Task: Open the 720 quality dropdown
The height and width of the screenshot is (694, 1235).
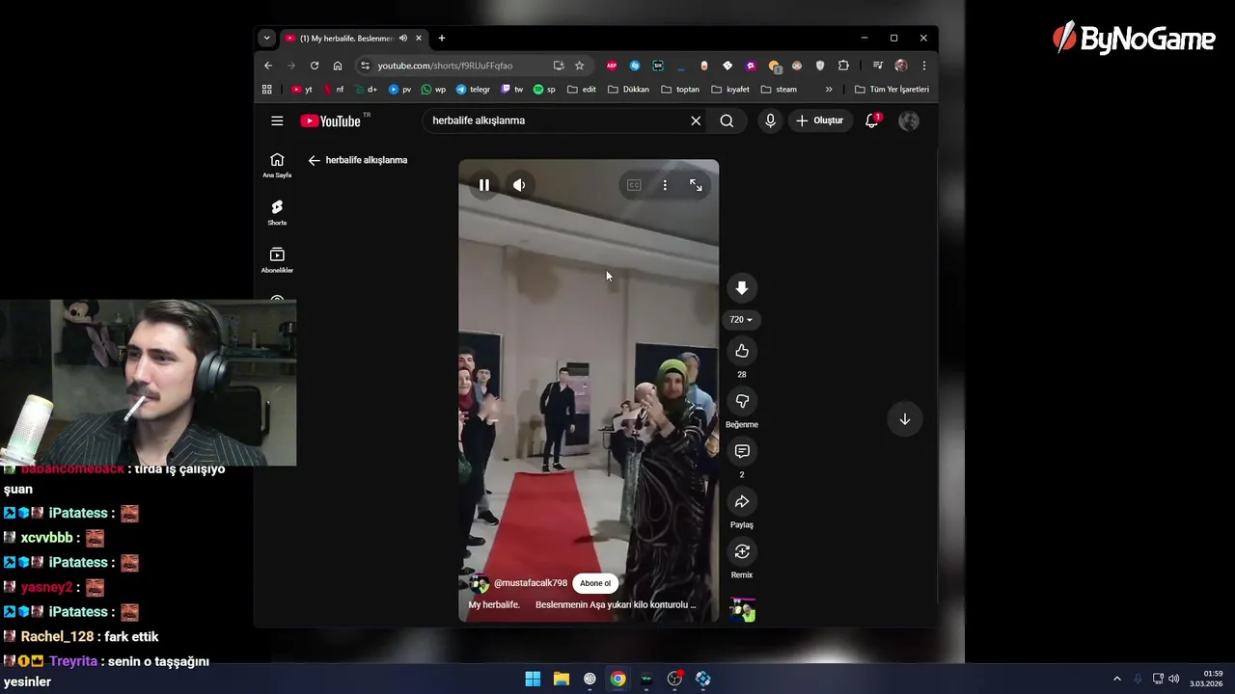Action: point(741,320)
